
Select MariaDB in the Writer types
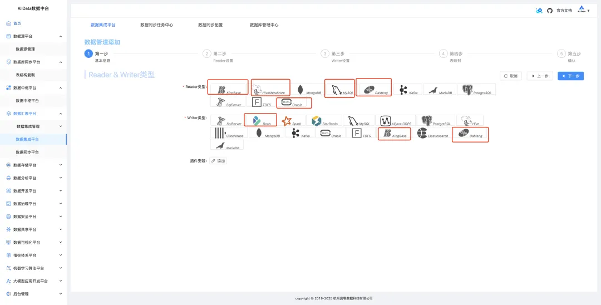(x=227, y=145)
